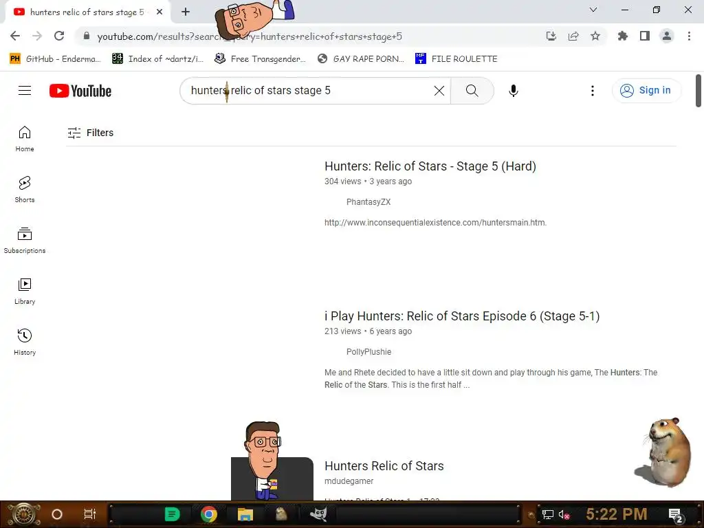Open the YouTube hamburger guide menu
Screen dimensions: 704x528
pyautogui.click(x=25, y=91)
